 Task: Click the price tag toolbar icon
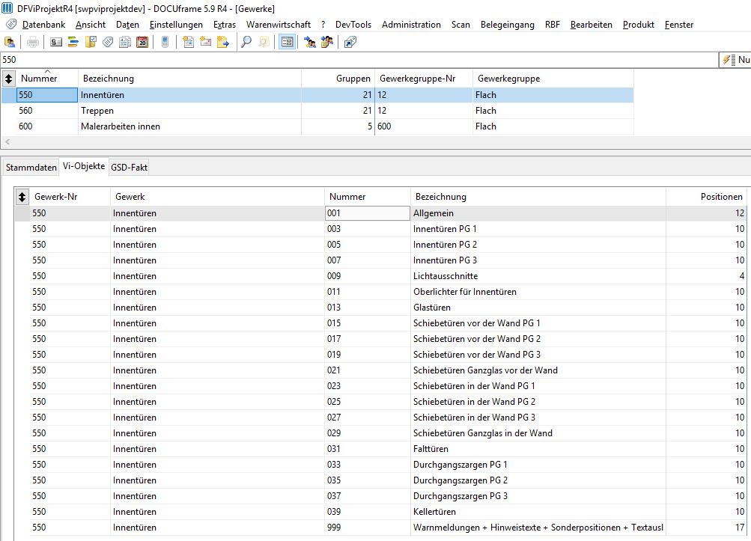(x=108, y=42)
